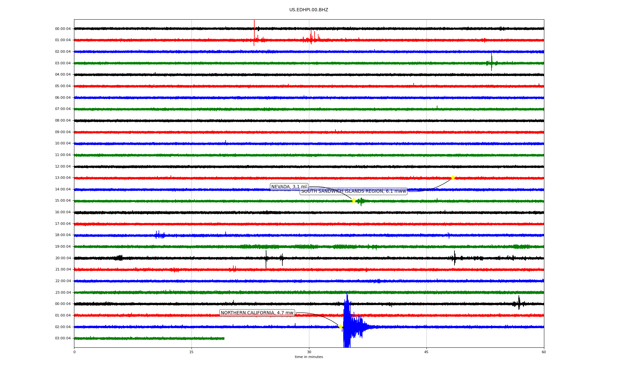Click the 13:00:04 trace time label
This screenshot has width=618, height=386.
(63, 178)
